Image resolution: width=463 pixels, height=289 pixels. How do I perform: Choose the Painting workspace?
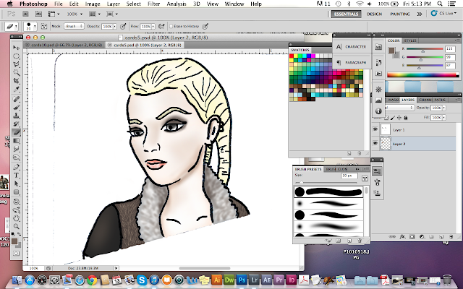click(x=400, y=14)
